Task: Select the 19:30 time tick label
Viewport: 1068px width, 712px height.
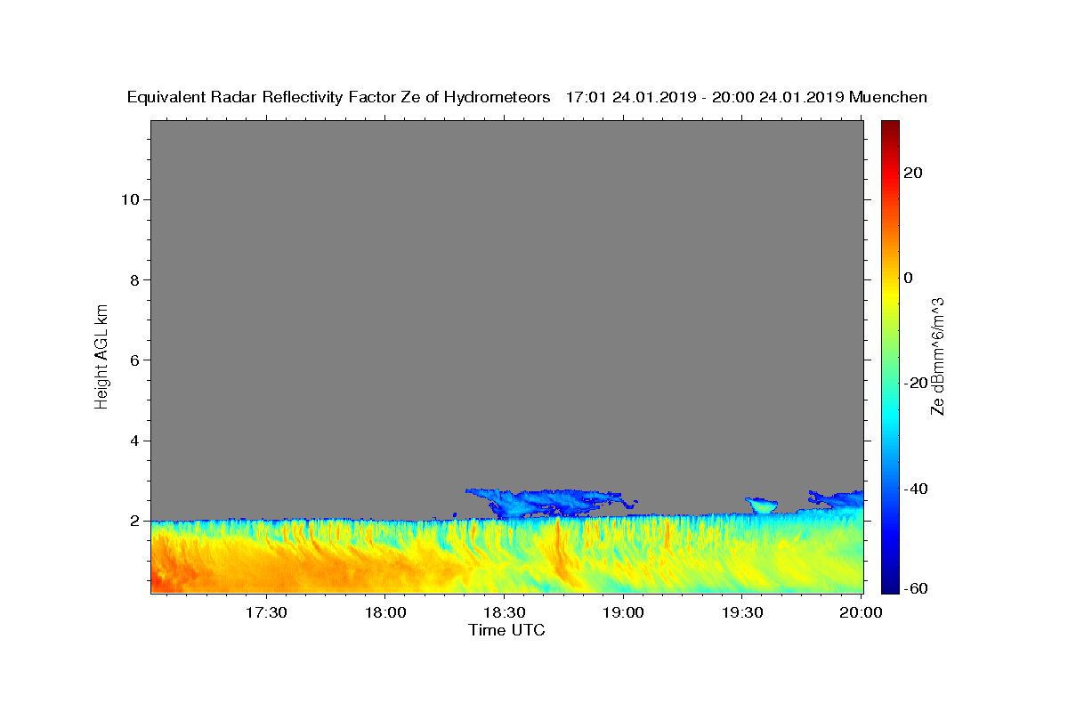Action: coord(742,612)
